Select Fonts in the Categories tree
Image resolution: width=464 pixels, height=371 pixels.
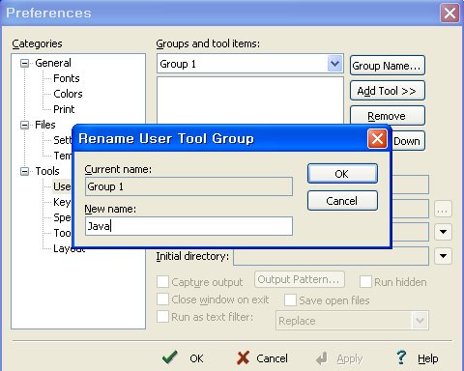click(67, 78)
